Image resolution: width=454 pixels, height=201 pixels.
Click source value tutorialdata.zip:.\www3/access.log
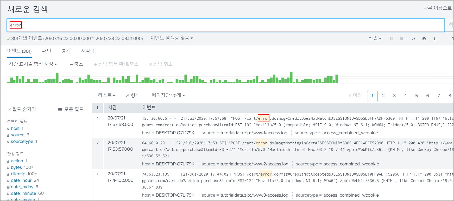click(254, 195)
